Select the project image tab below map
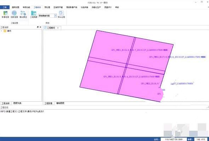Screen dimensions: 209x141 pyautogui.click(x=49, y=103)
